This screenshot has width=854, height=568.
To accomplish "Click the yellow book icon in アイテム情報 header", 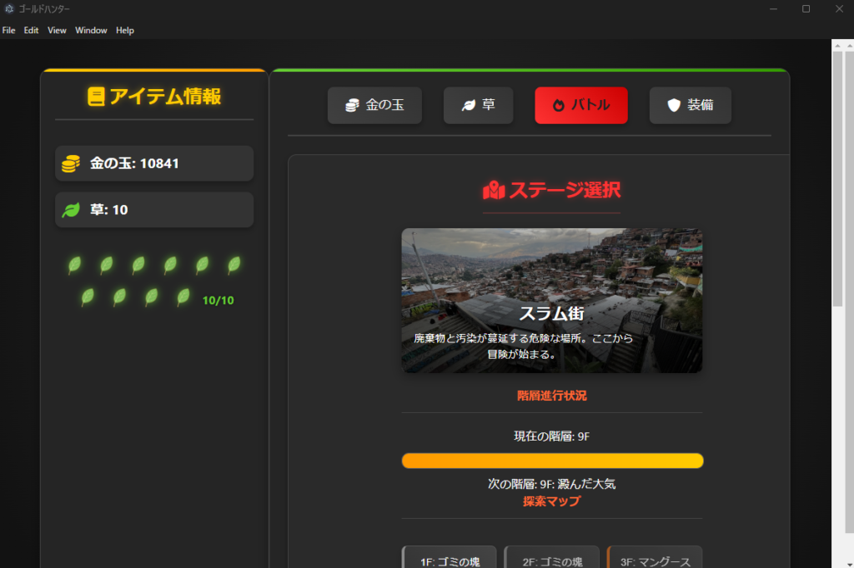I will (x=97, y=97).
